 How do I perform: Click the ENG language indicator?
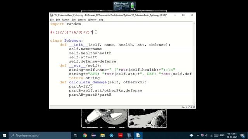click(222, 136)
